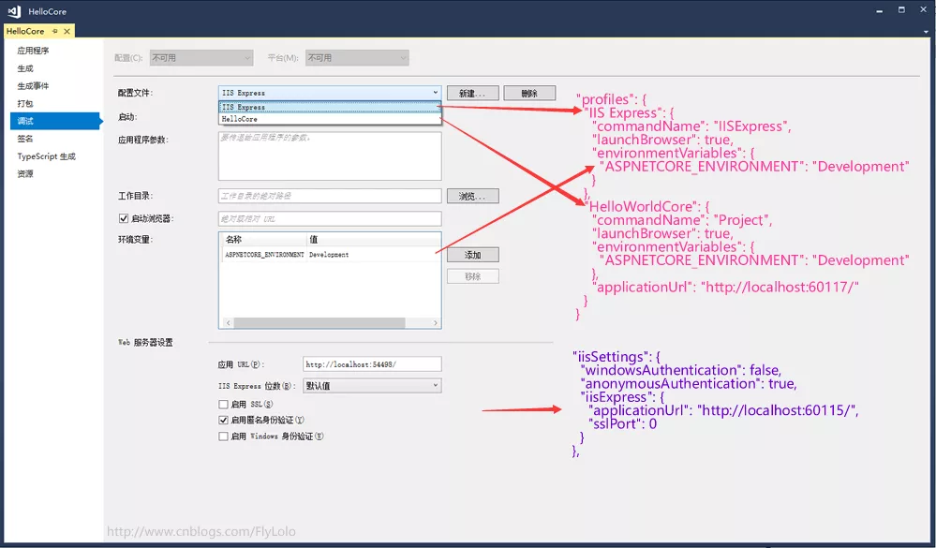Click 新建 to create a new profile
The image size is (936, 548).
pos(472,92)
